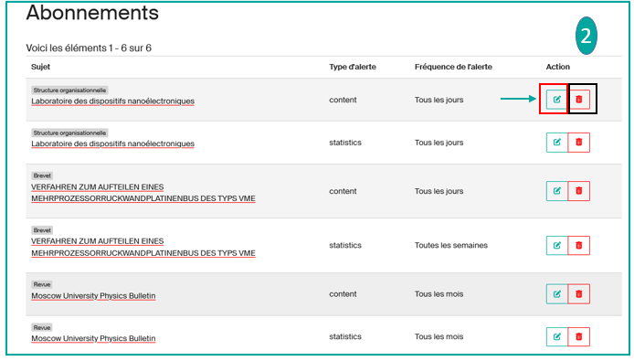This screenshot has height=361, width=634.
Task: Edit the VERFAHREN patent content alert
Action: pos(556,191)
